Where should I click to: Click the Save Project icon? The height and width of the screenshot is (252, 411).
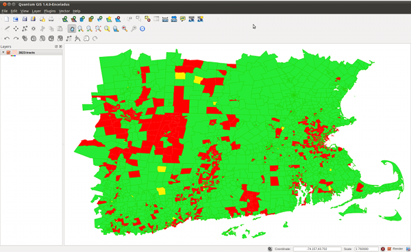coord(25,19)
